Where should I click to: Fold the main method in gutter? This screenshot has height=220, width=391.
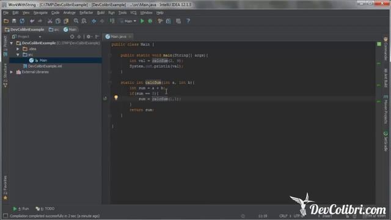pyautogui.click(x=110, y=55)
